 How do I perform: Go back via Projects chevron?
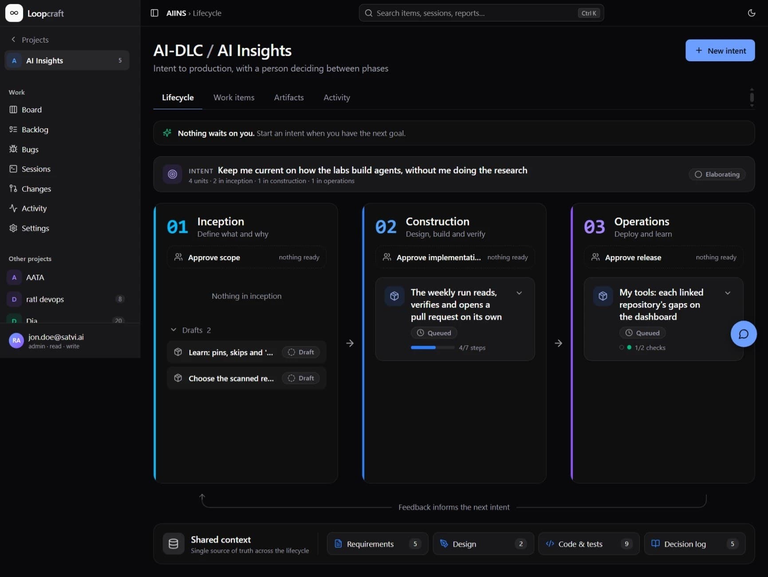coord(13,40)
